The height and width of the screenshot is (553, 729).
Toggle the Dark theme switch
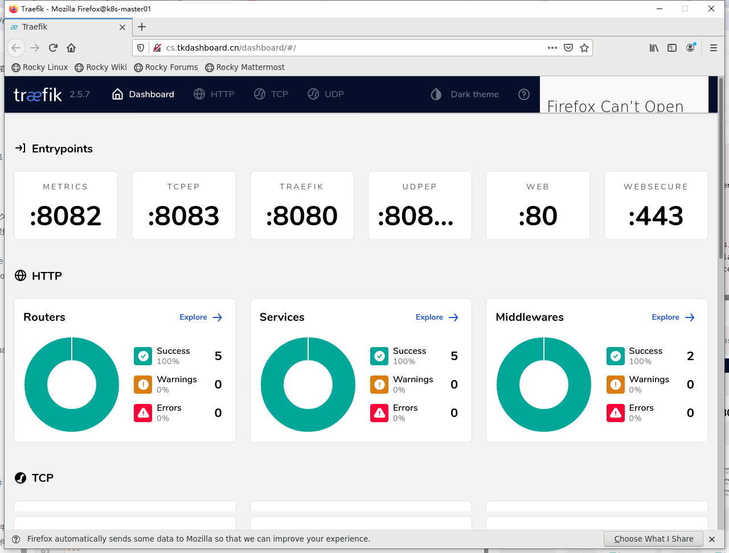click(x=465, y=94)
